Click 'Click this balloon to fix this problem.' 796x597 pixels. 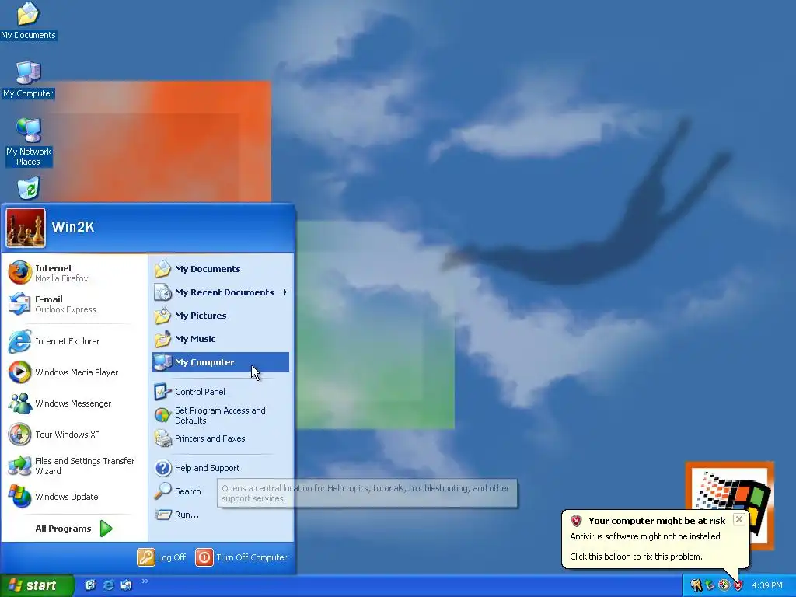636,557
